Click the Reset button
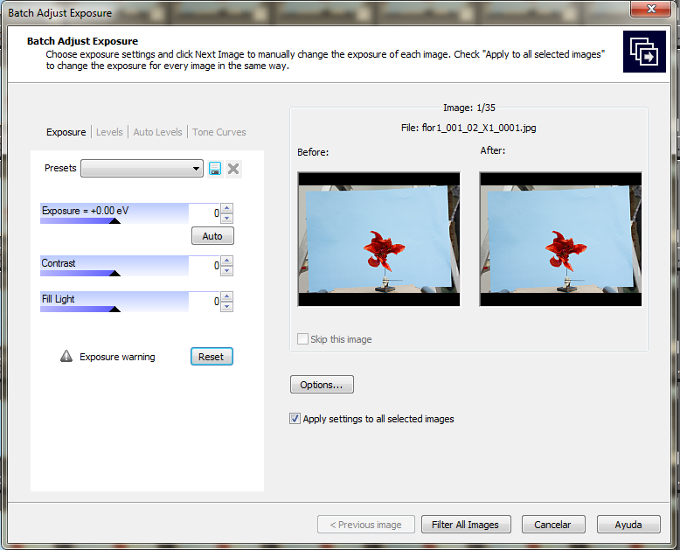The width and height of the screenshot is (680, 550). 212,357
